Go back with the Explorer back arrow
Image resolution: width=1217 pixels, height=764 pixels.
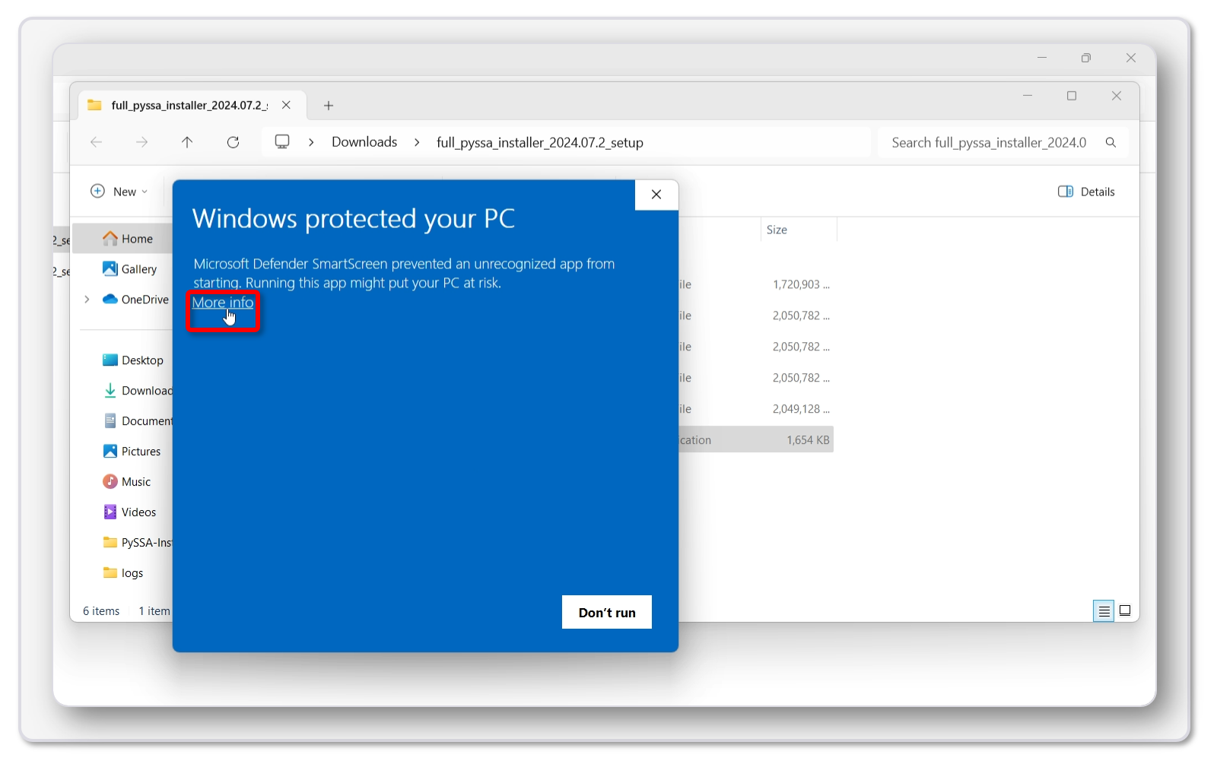click(97, 142)
